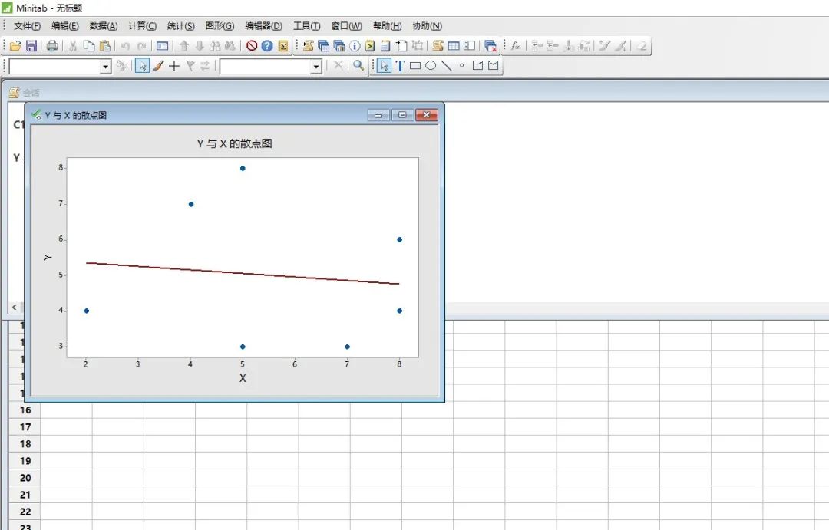Select the Crosshairs plus tool
The width and height of the screenshot is (829, 530).
point(174,65)
